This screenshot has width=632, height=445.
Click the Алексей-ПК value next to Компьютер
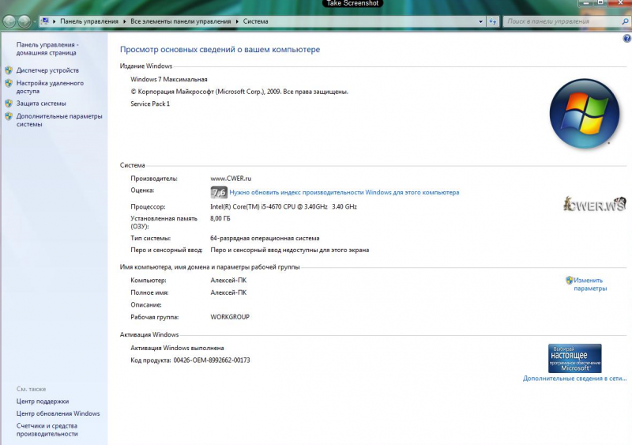click(228, 280)
